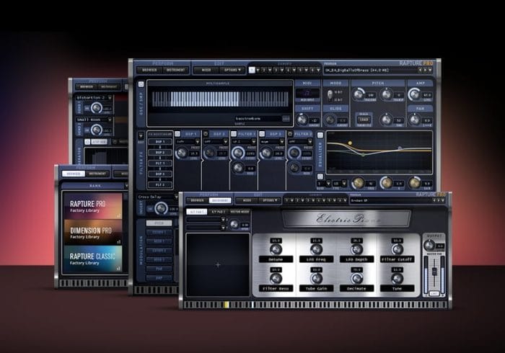
Task: Click the LFO Freq knob
Action: 316,249
